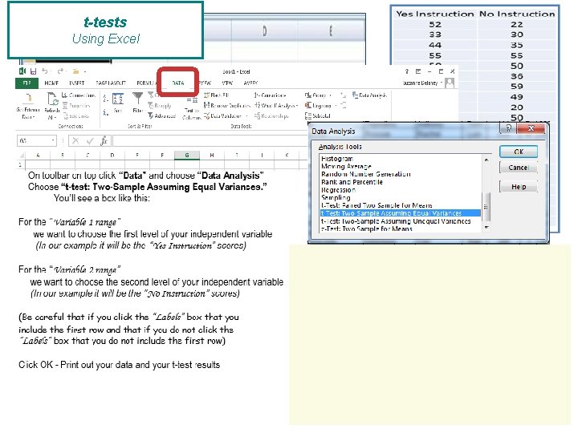578x433 pixels.
Task: Click the Ribbon Display Options icon
Action: 418,71
